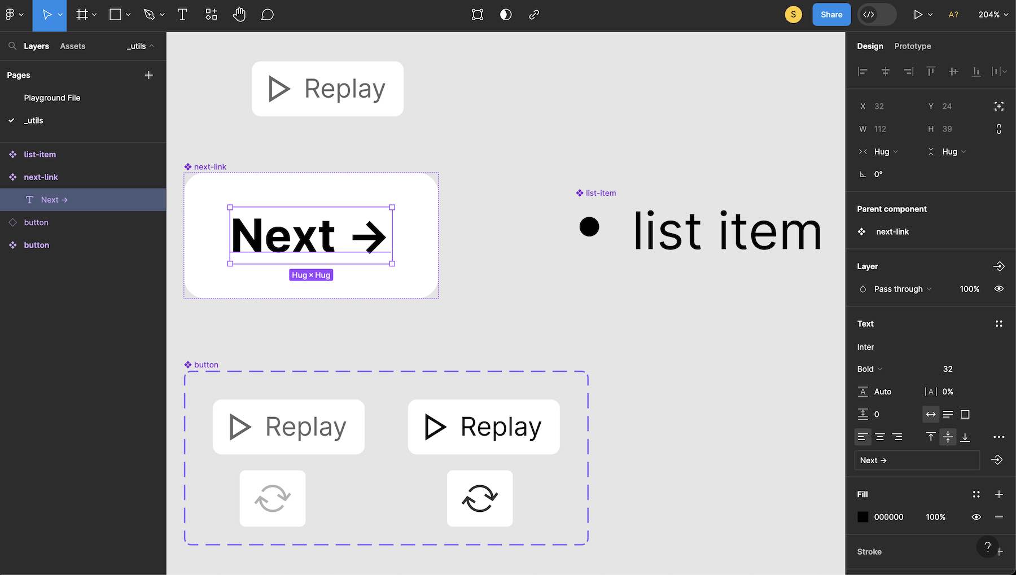Copy the file link via toolbar icon
This screenshot has width=1016, height=575.
click(x=534, y=15)
